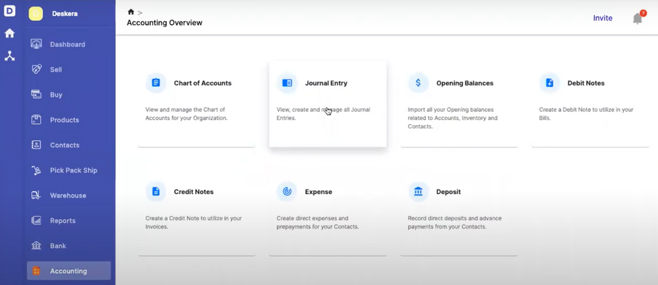Open the Opening Balances card title
658x285 pixels.
(x=465, y=84)
